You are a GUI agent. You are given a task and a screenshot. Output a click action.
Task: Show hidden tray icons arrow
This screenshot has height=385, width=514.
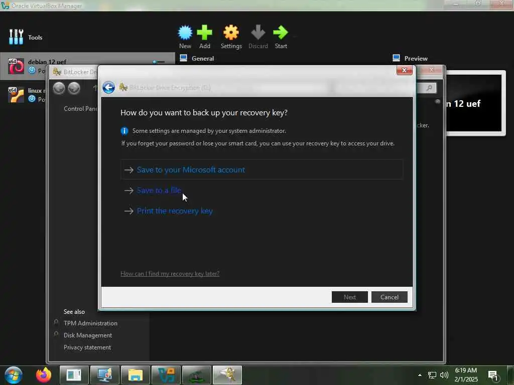tap(420, 375)
